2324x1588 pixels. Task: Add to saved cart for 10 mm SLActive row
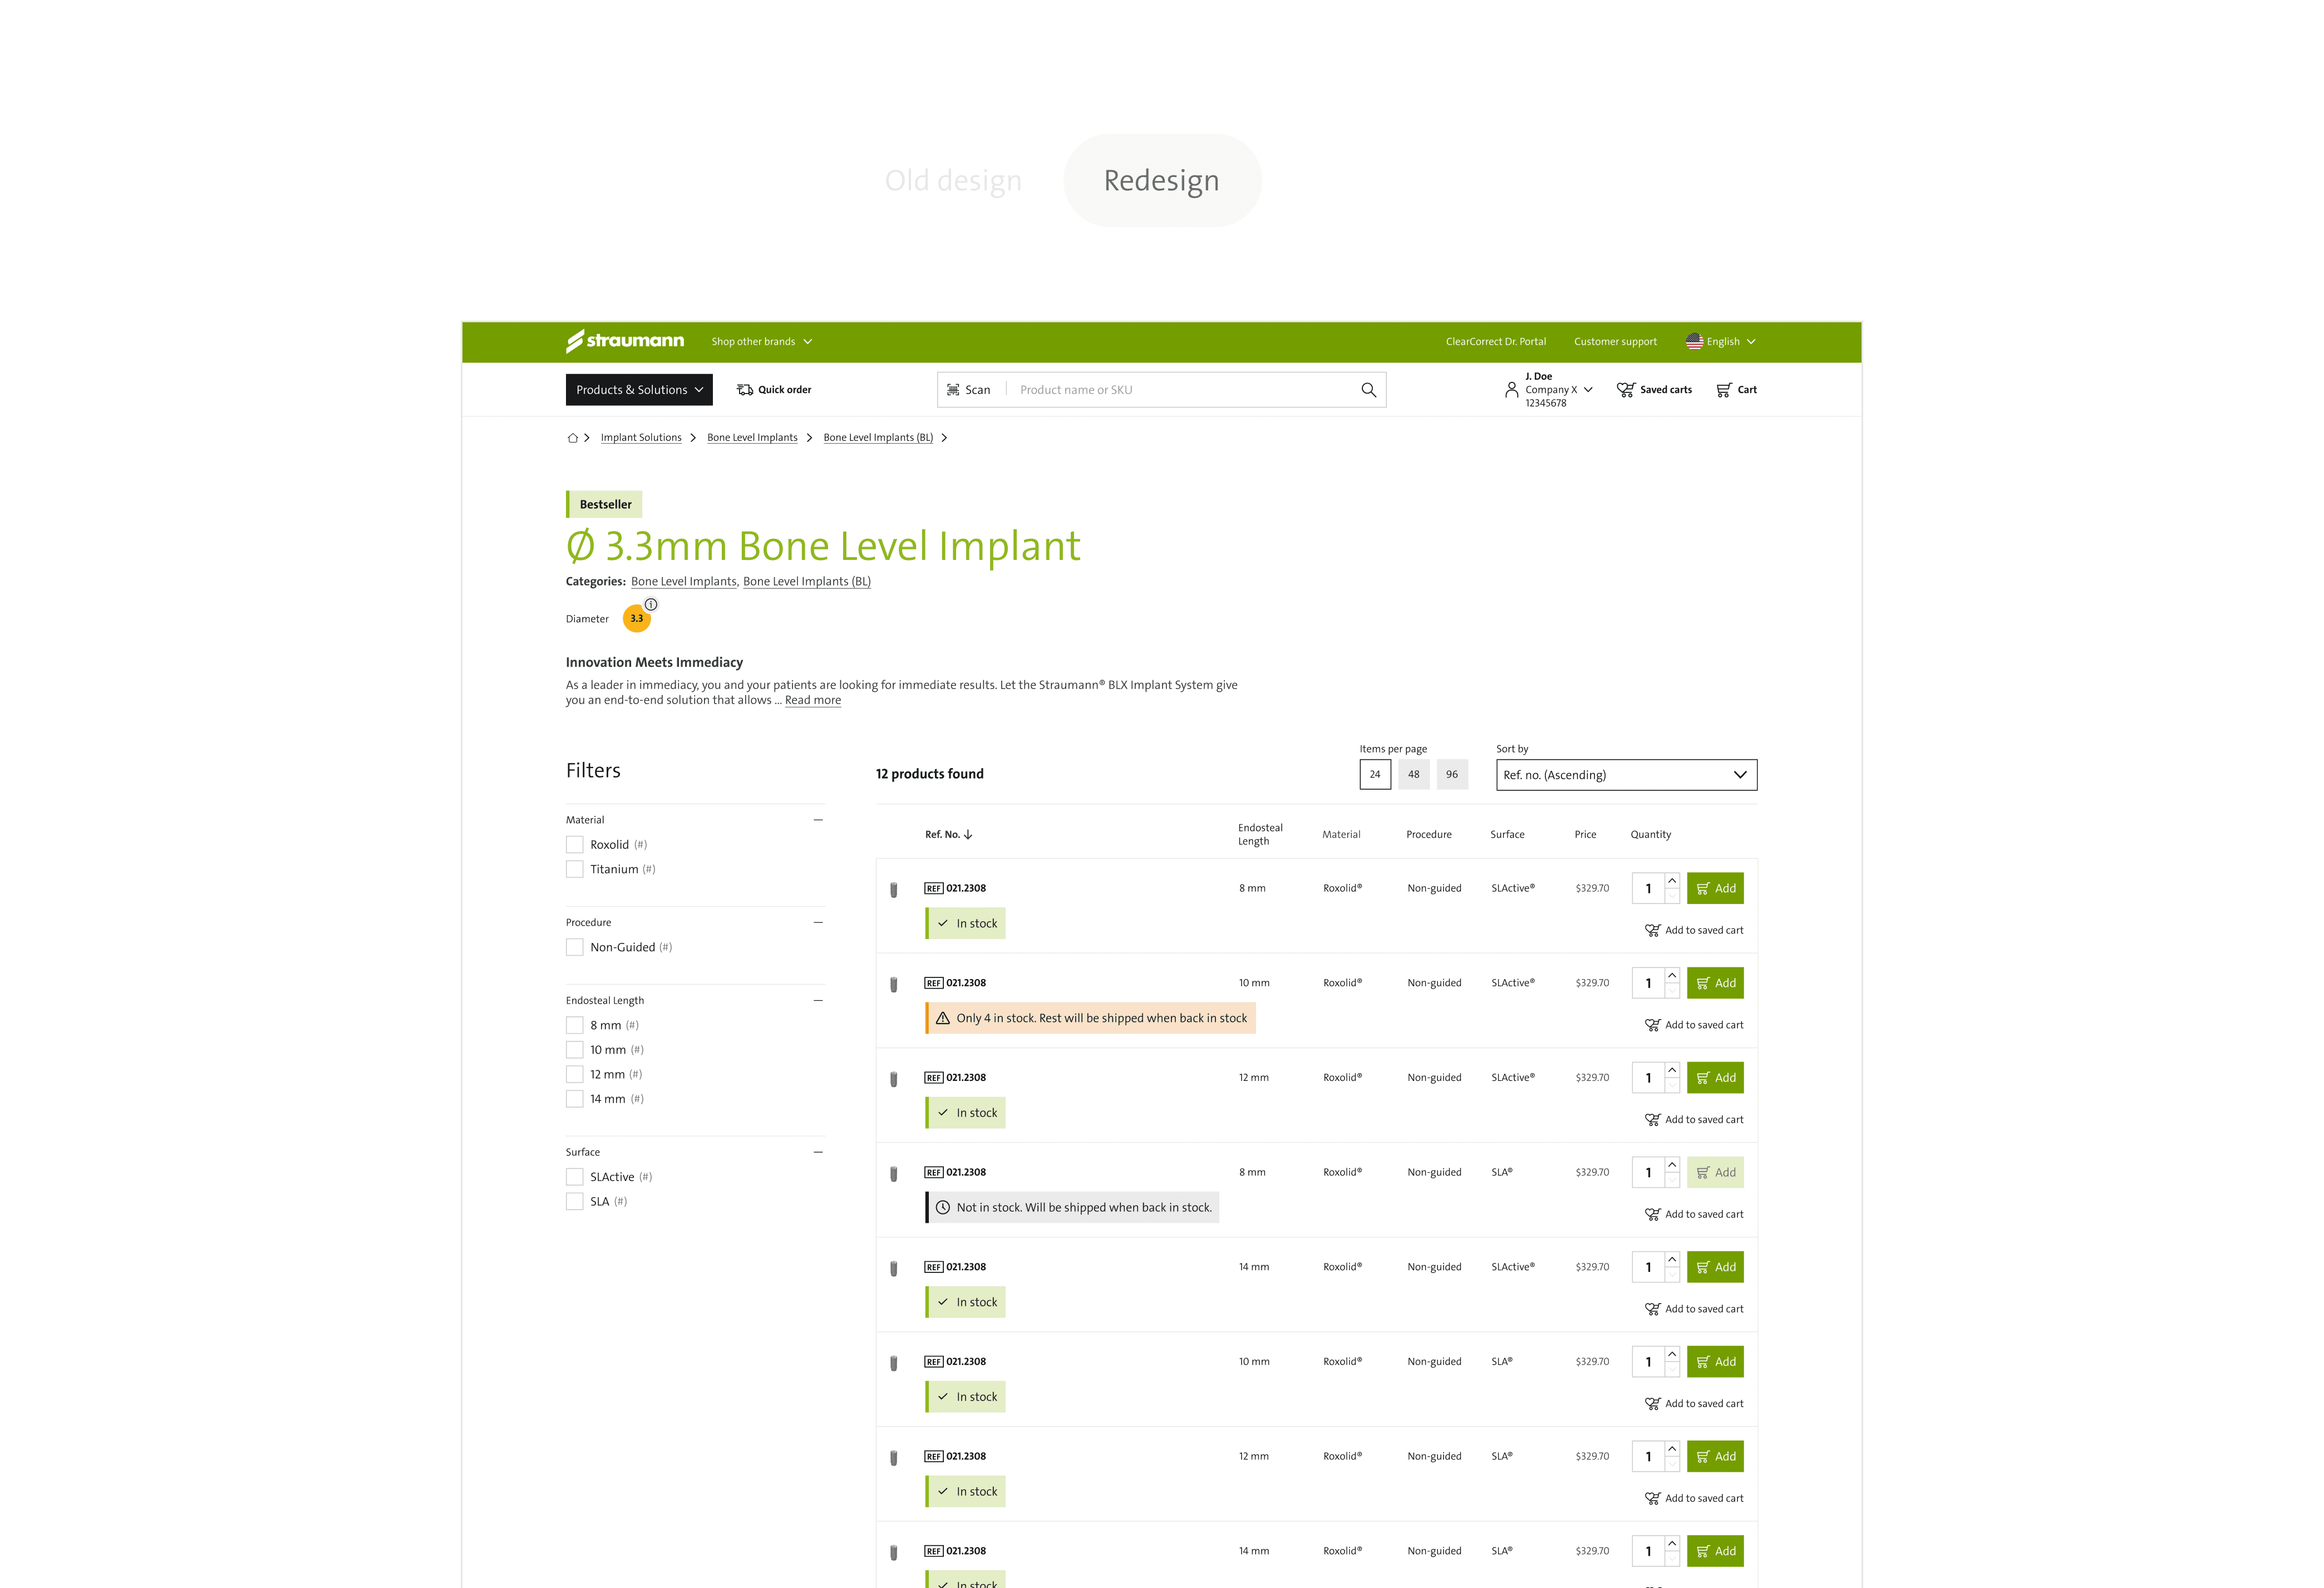pyautogui.click(x=1694, y=1025)
